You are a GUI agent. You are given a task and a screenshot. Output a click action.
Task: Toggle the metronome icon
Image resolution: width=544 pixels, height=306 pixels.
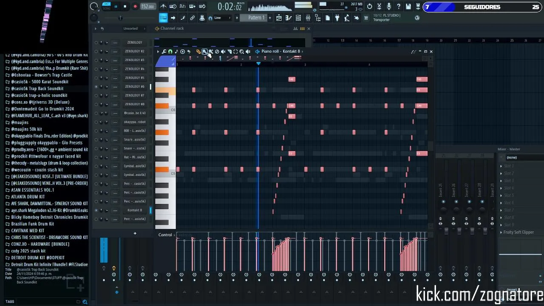163,6
